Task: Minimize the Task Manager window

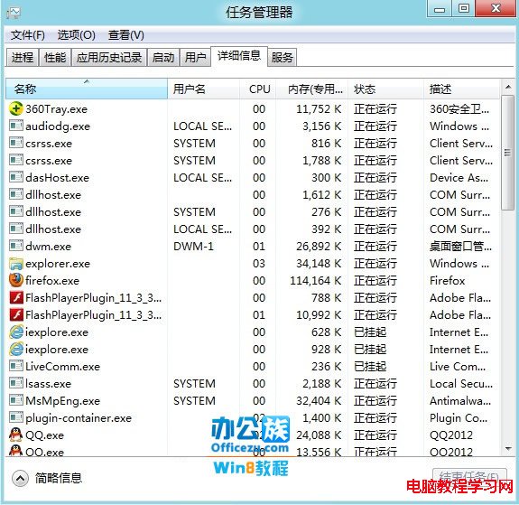Action: 440,8
